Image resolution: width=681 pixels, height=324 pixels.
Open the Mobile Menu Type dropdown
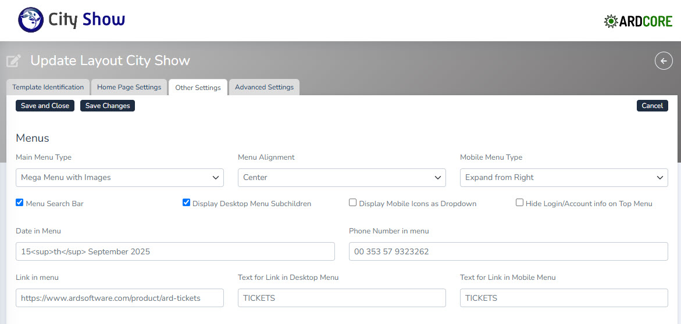[564, 178]
